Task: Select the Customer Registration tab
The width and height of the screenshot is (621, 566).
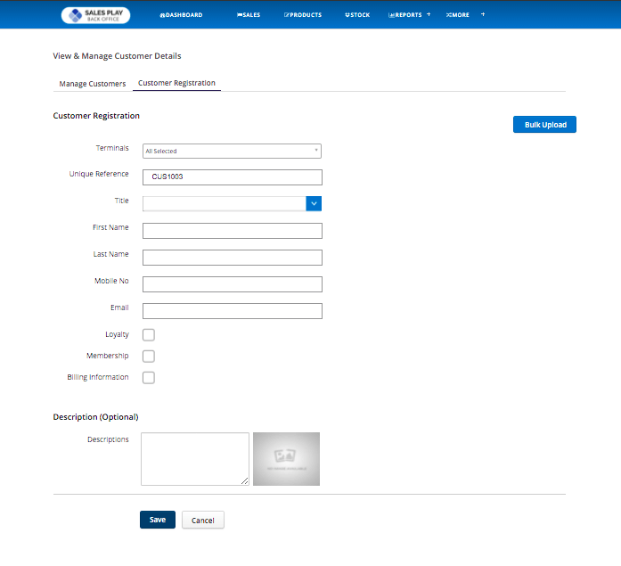Action: click(x=176, y=84)
